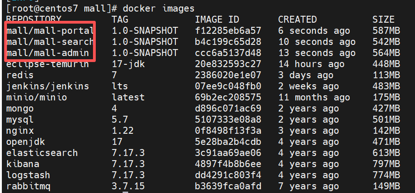415x193 pixels.
Task: Select image ID b4c199c65d28
Action: tap(228, 42)
